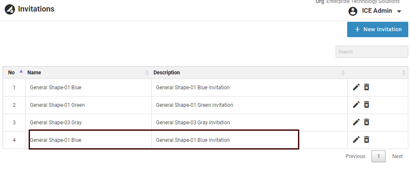
Task: Edit invitation number 4
Action: [356, 139]
